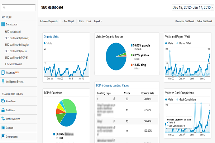The width and height of the screenshot is (215, 143).
Task: Open SEO dashboard (Google)
Action: (17, 45)
